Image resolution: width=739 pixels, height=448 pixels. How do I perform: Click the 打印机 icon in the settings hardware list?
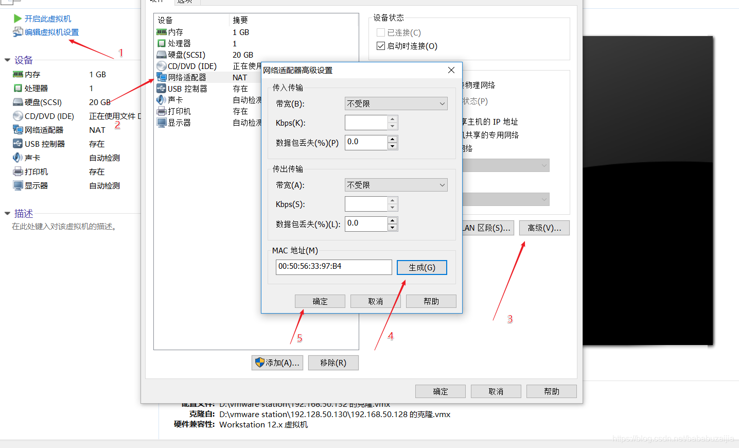tap(162, 111)
